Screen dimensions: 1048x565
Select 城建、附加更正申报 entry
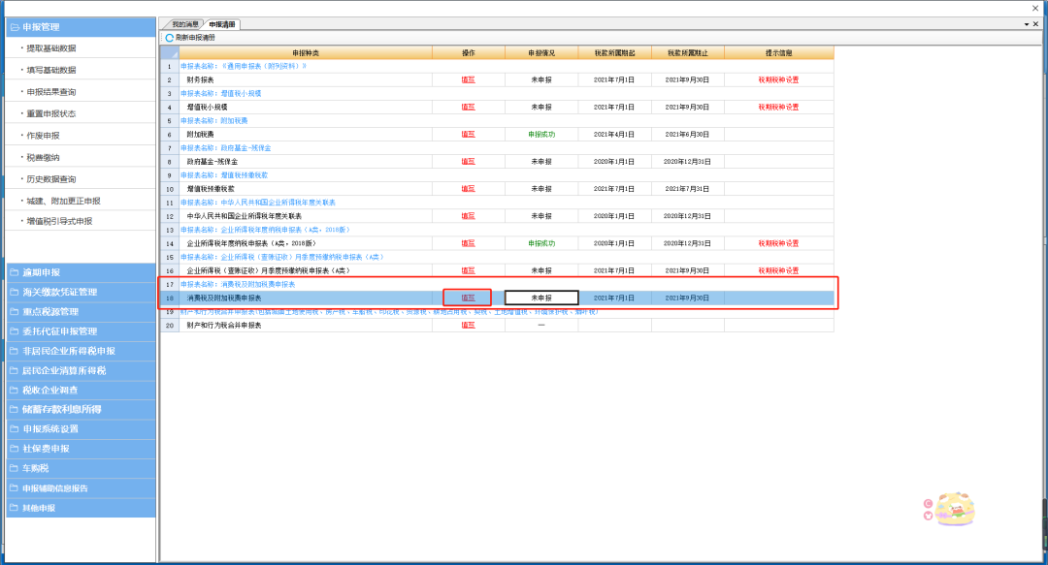click(63, 201)
